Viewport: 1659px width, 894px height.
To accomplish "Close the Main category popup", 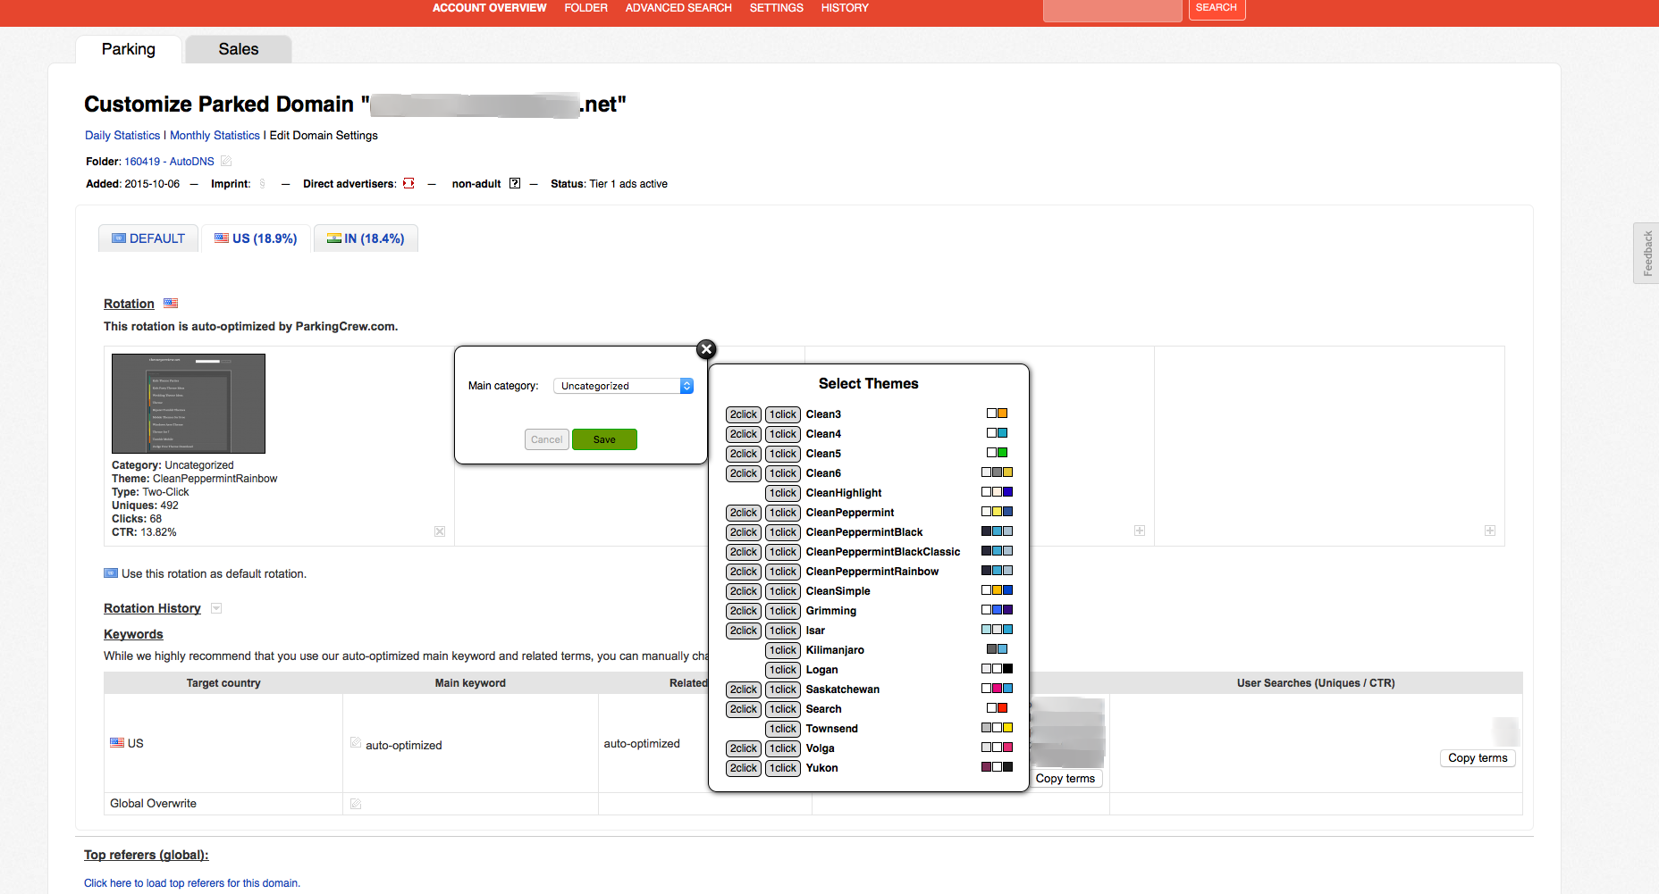I will (x=706, y=349).
